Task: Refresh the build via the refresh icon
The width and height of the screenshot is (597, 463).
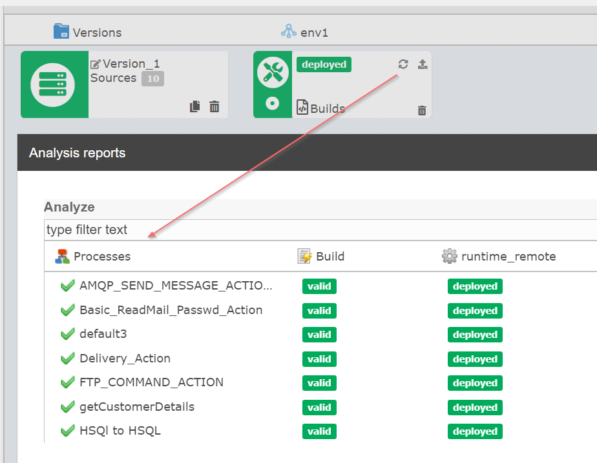Action: coord(403,64)
